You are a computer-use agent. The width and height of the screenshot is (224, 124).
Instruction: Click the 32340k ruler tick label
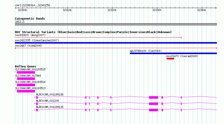pos(202,10)
